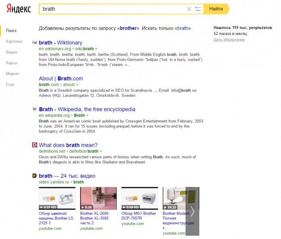Click the Wiktionary favicon beside first result
This screenshot has width=281, height=239.
pyautogui.click(x=35, y=43)
